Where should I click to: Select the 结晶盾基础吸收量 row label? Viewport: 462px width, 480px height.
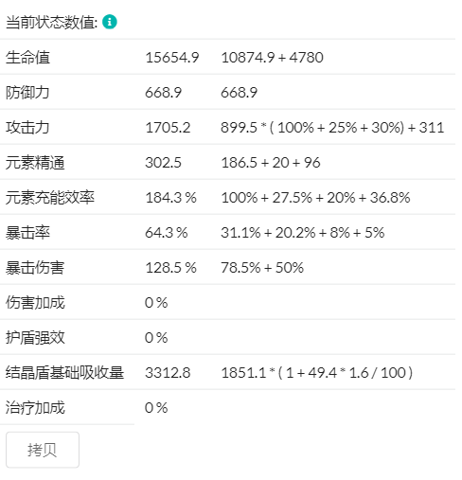pyautogui.click(x=64, y=373)
